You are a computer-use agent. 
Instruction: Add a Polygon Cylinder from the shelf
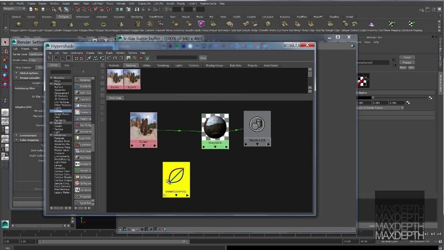point(53,24)
